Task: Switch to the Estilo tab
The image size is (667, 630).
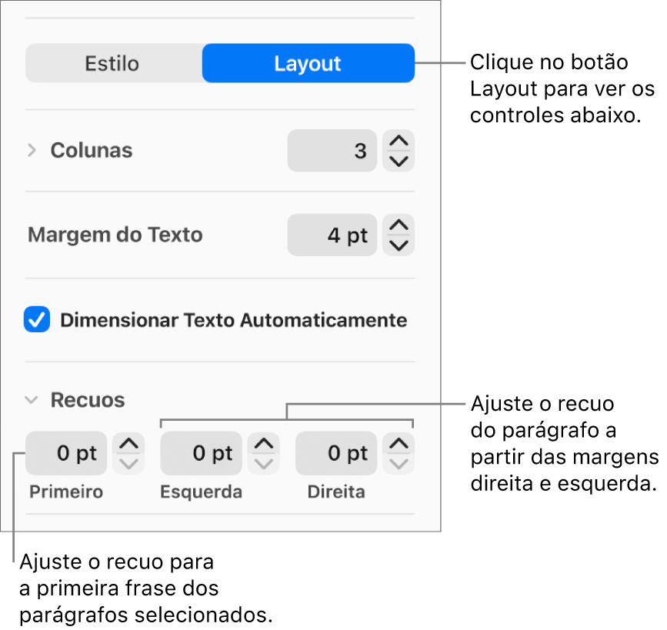Action: click(114, 63)
